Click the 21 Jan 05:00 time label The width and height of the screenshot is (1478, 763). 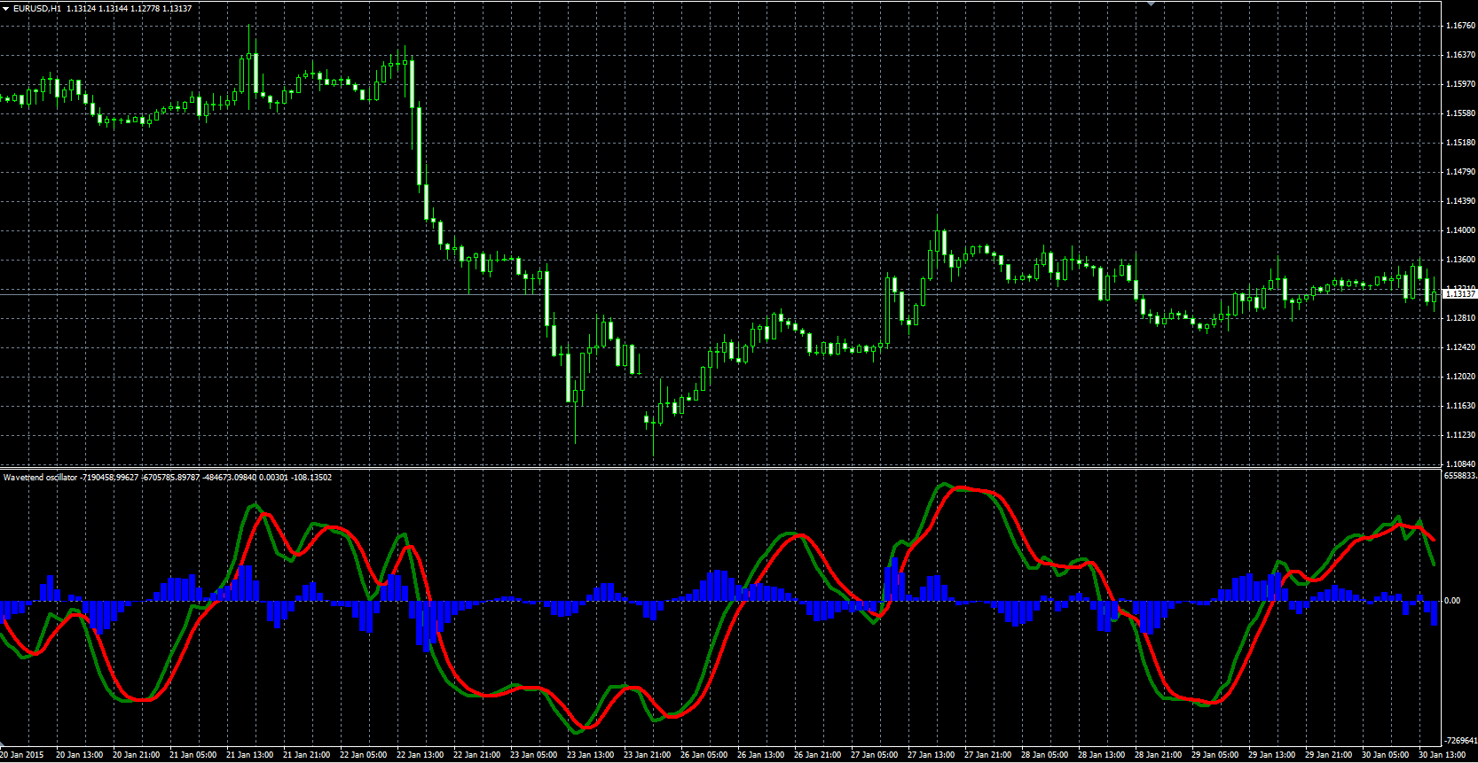pos(193,755)
